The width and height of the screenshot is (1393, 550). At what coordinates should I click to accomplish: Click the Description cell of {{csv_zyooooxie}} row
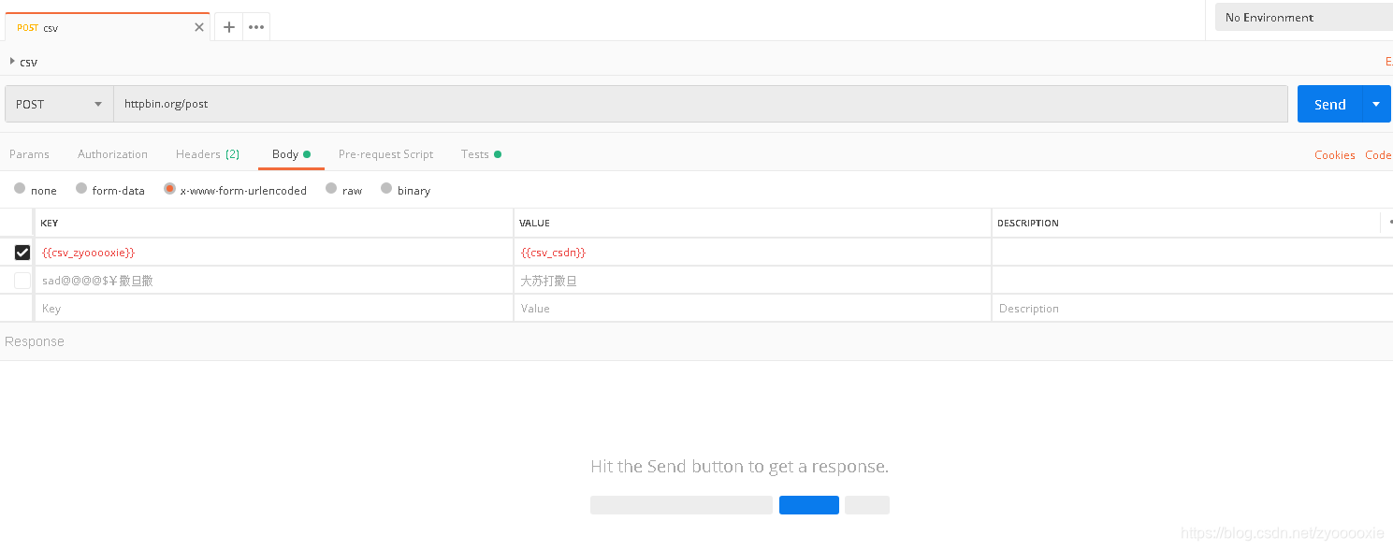[x=1192, y=253]
